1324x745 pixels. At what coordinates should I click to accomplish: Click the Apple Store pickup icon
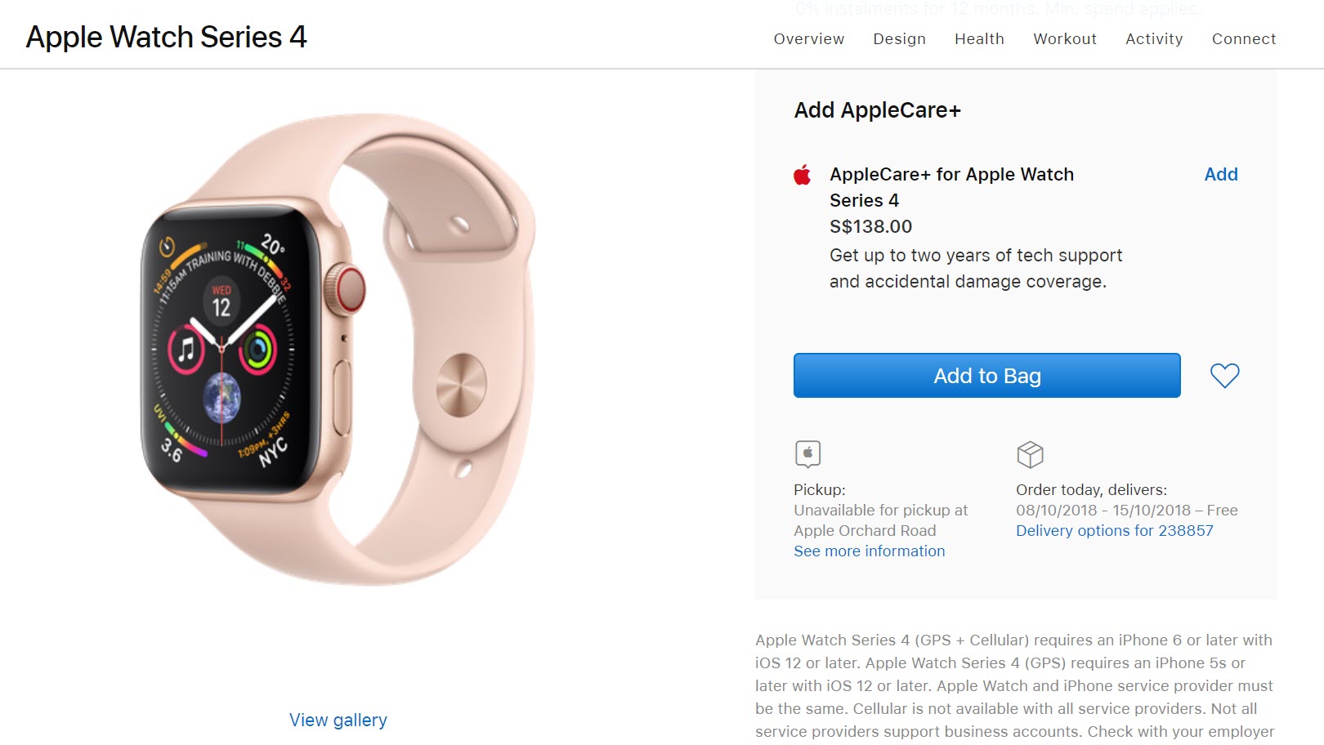coord(807,453)
